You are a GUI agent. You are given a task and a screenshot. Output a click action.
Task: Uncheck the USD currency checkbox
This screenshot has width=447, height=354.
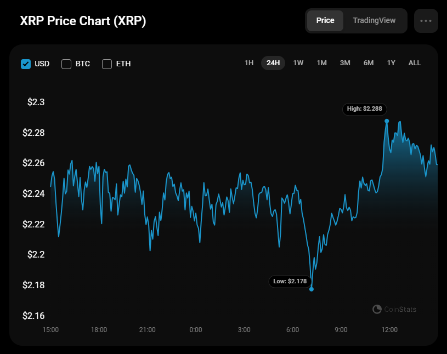[x=26, y=64]
